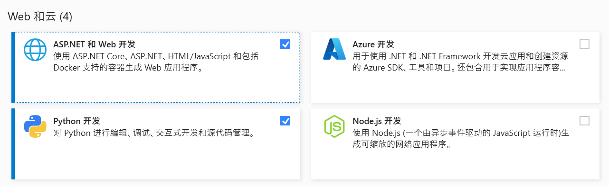
Task: Tick the Node.js 开发 checkbox
Action: pos(585,121)
